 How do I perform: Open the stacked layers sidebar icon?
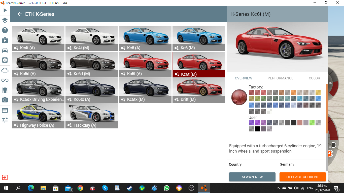tap(5, 20)
